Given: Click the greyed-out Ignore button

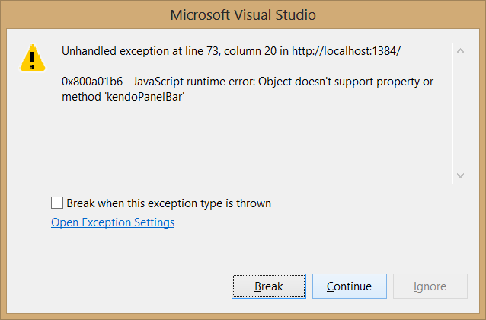Looking at the screenshot, I should [x=430, y=286].
